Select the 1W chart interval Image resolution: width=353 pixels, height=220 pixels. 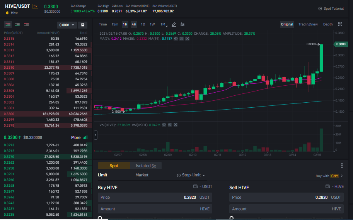(152, 24)
